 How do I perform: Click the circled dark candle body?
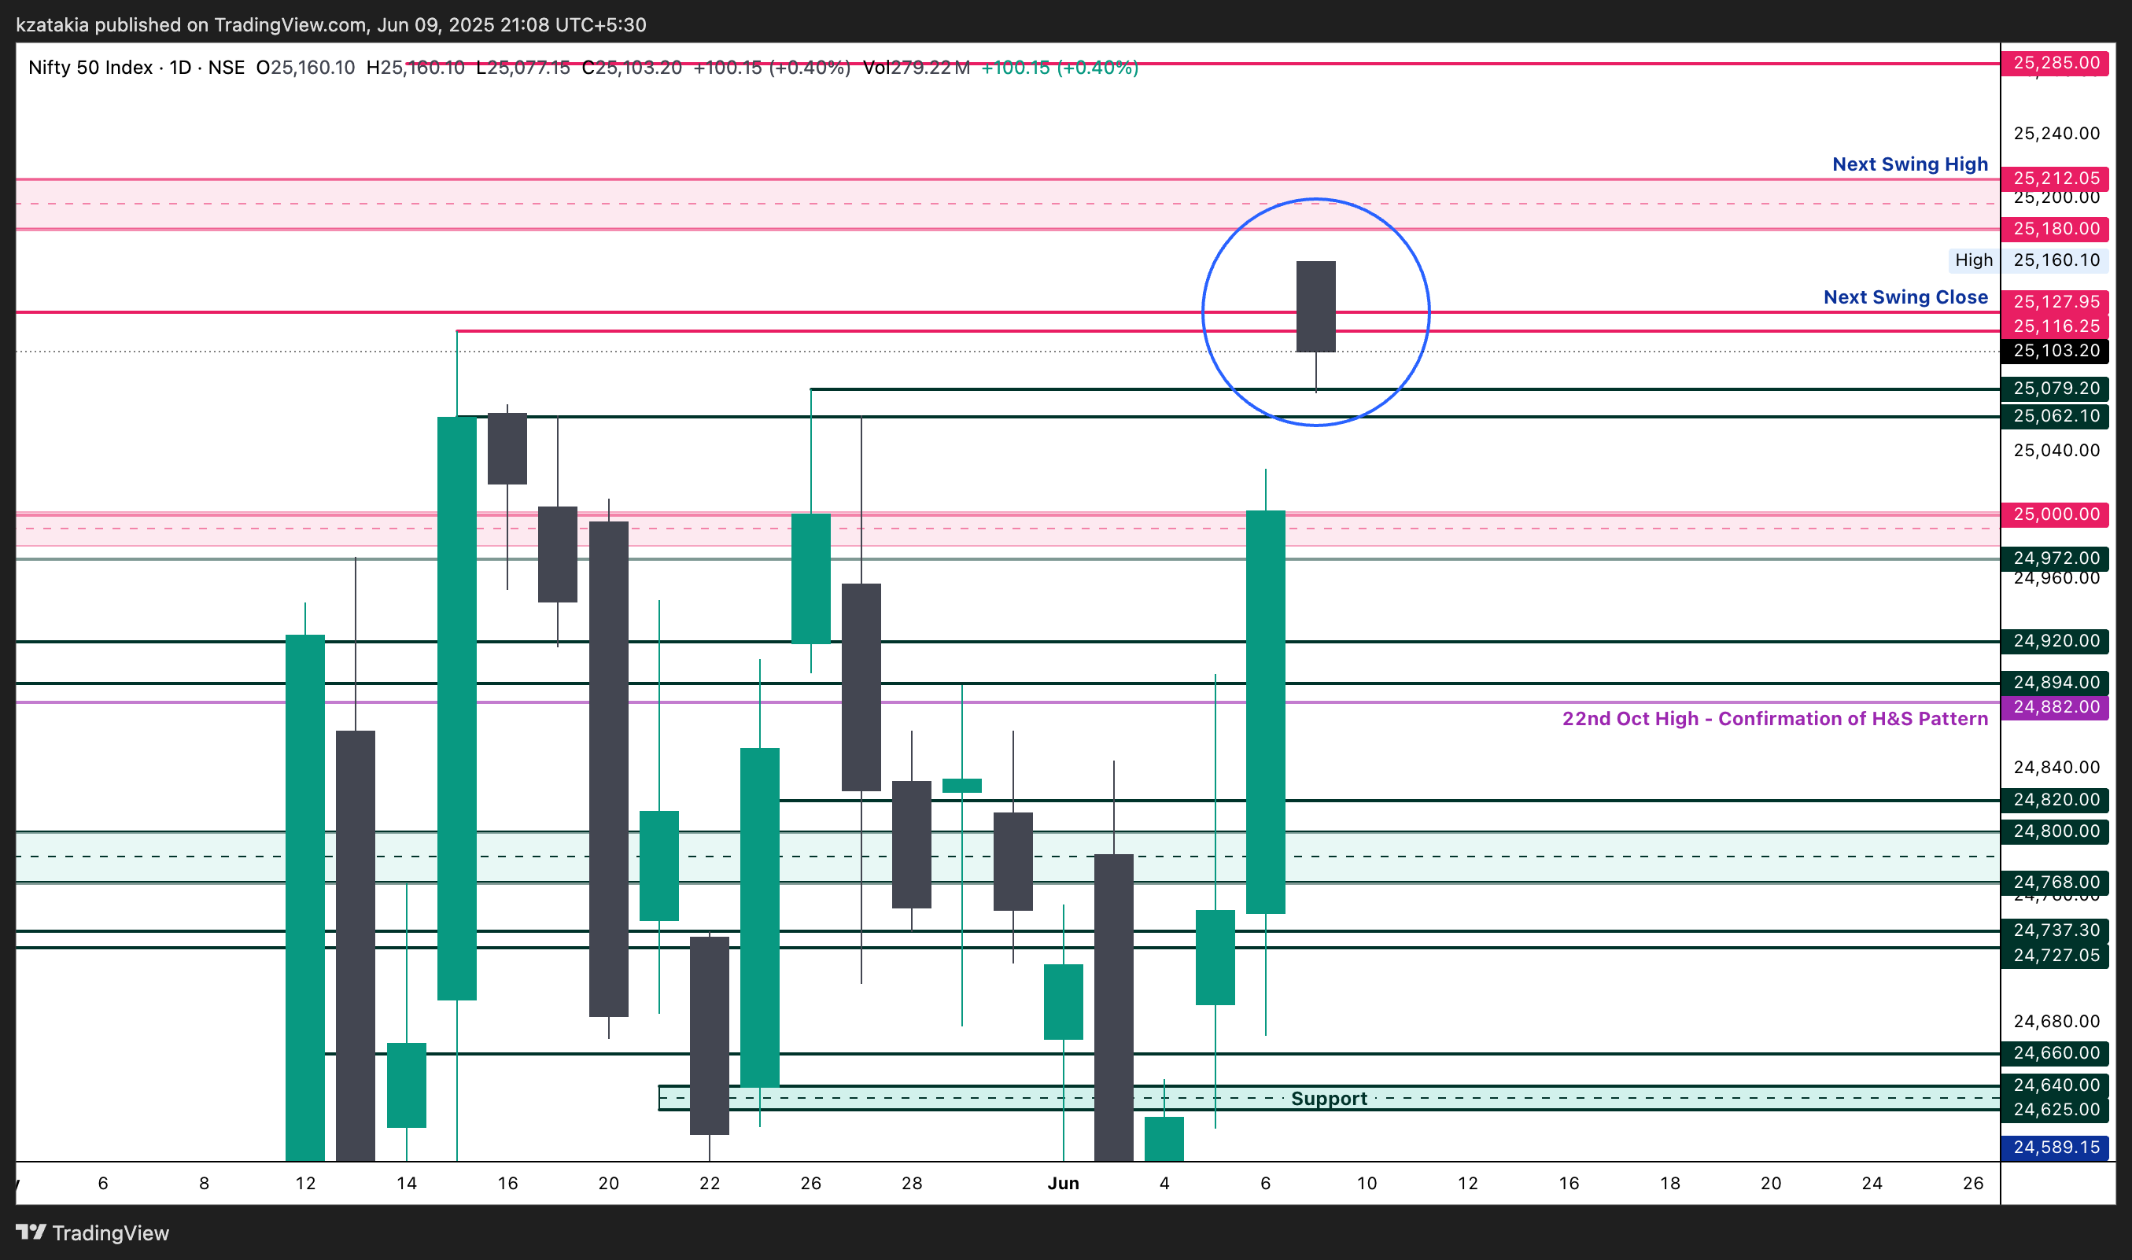pyautogui.click(x=1316, y=307)
